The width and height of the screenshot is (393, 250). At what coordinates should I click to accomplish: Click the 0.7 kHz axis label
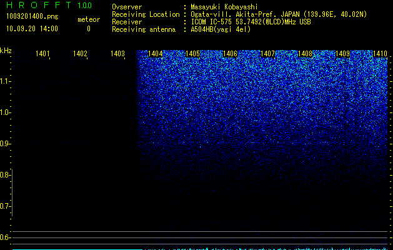tap(5, 206)
